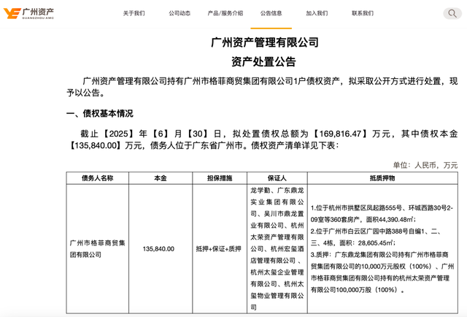This screenshot has width=467, height=317.
Task: Click the 一、债权基本情况 section heading
Action: pos(100,113)
